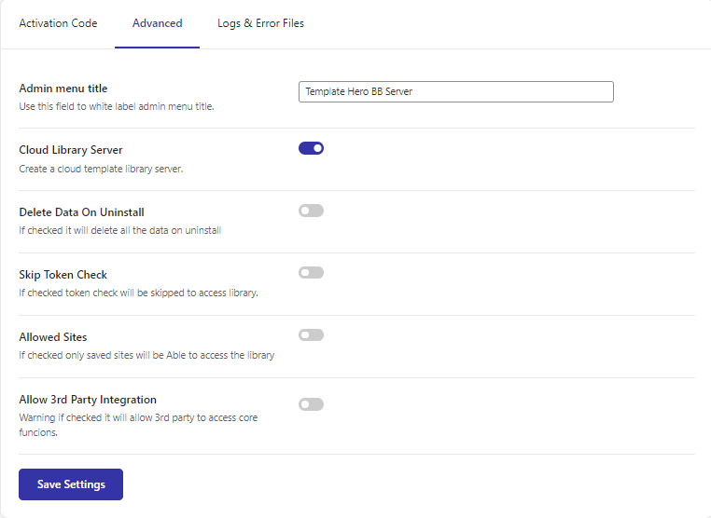Click "Create a cloud template library server" description
Viewport: 711px width, 518px height.
tap(101, 169)
